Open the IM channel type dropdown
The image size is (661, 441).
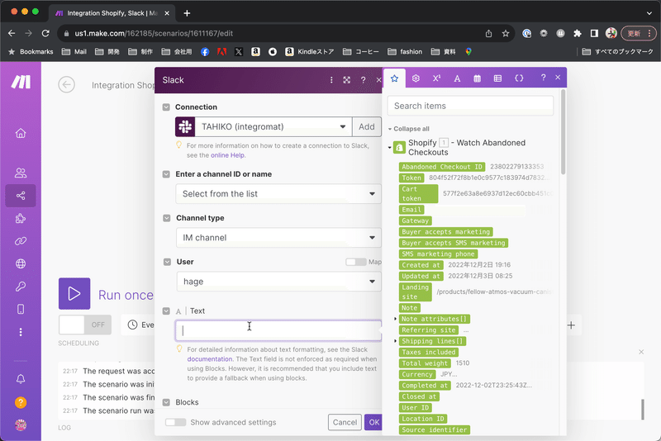[278, 238]
